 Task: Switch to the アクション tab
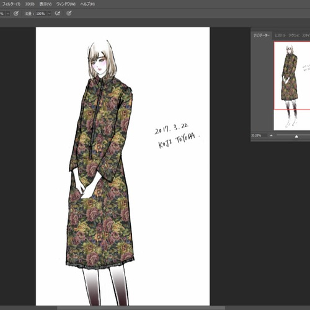pyautogui.click(x=294, y=35)
